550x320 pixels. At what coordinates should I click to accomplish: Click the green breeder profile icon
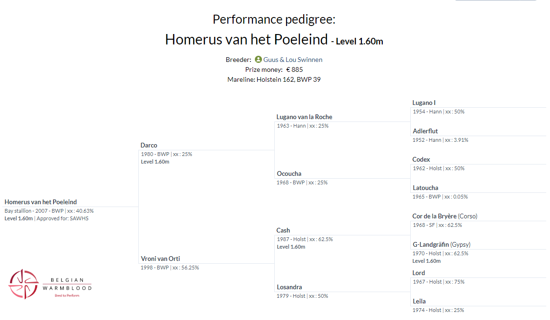[258, 60]
